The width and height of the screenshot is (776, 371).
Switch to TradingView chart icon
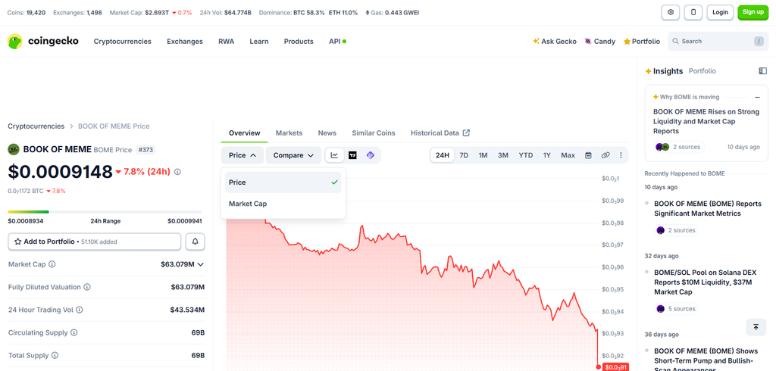tap(352, 155)
